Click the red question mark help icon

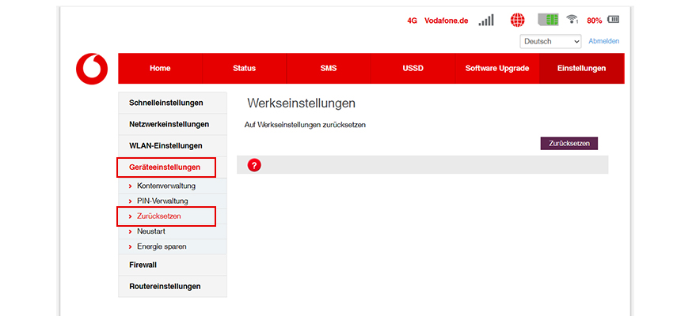point(254,165)
